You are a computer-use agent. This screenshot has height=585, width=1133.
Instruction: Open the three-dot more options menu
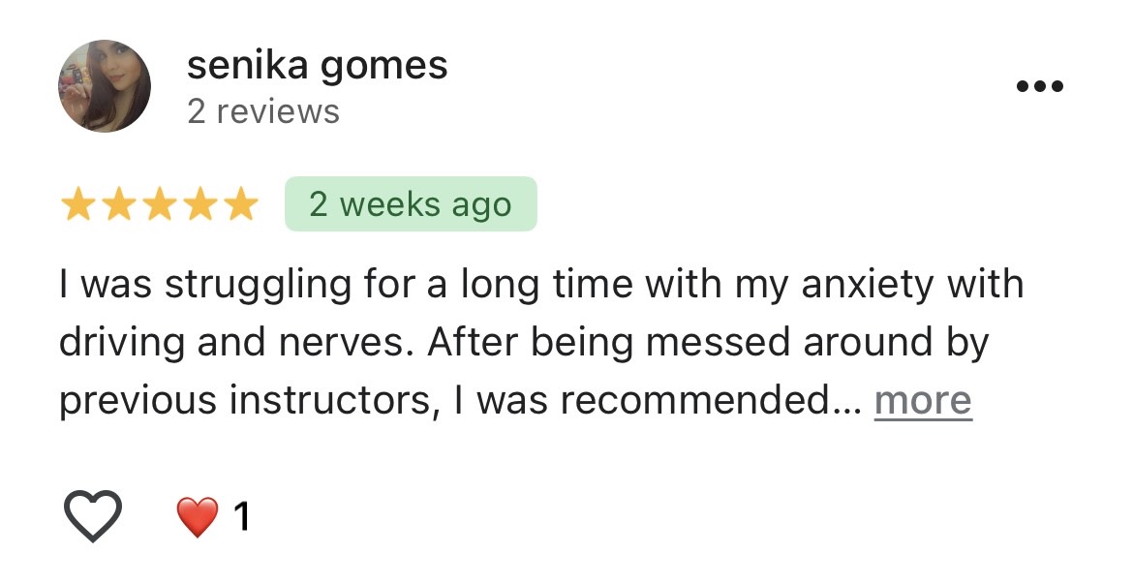pyautogui.click(x=1040, y=87)
